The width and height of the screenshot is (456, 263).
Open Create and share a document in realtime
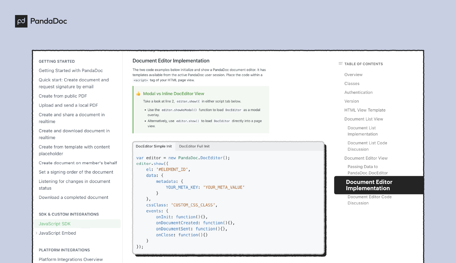pos(72,118)
